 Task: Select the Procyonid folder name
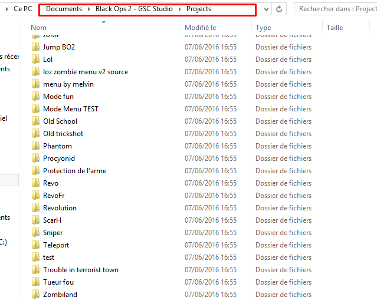[x=59, y=159]
